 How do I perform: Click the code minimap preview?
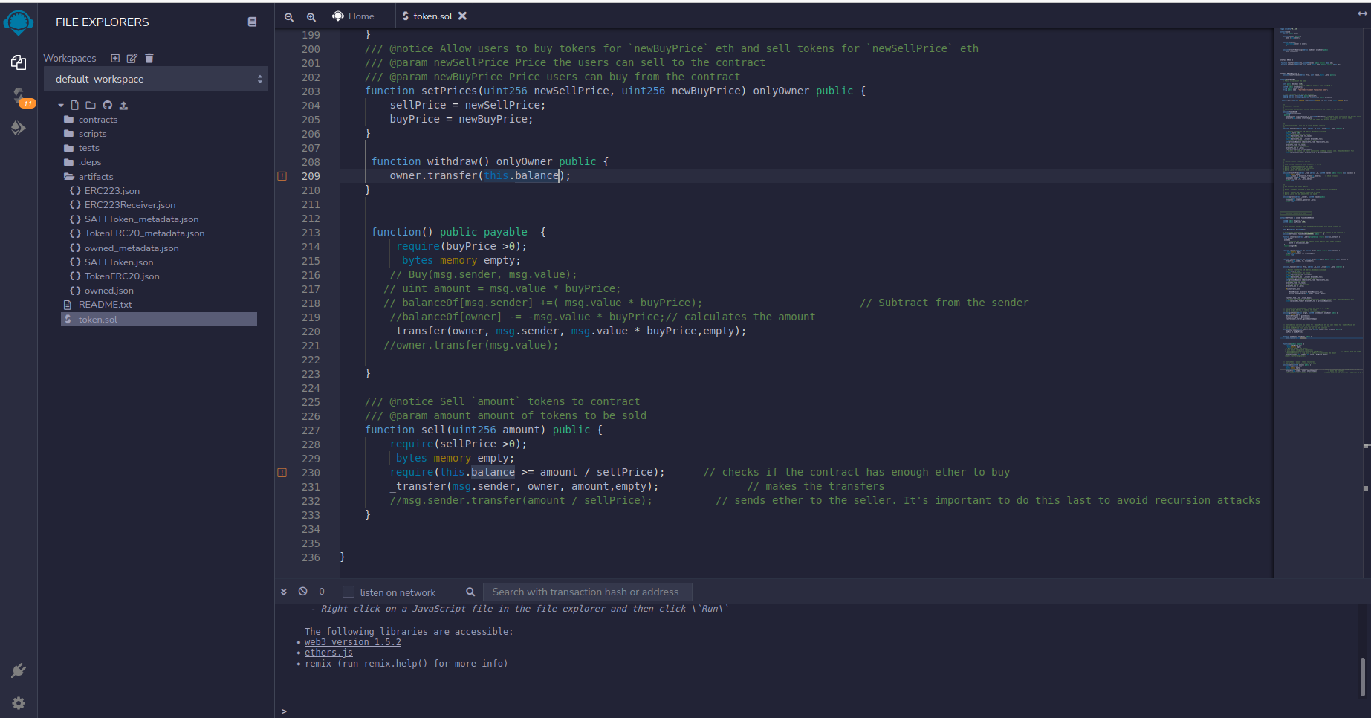(x=1319, y=203)
